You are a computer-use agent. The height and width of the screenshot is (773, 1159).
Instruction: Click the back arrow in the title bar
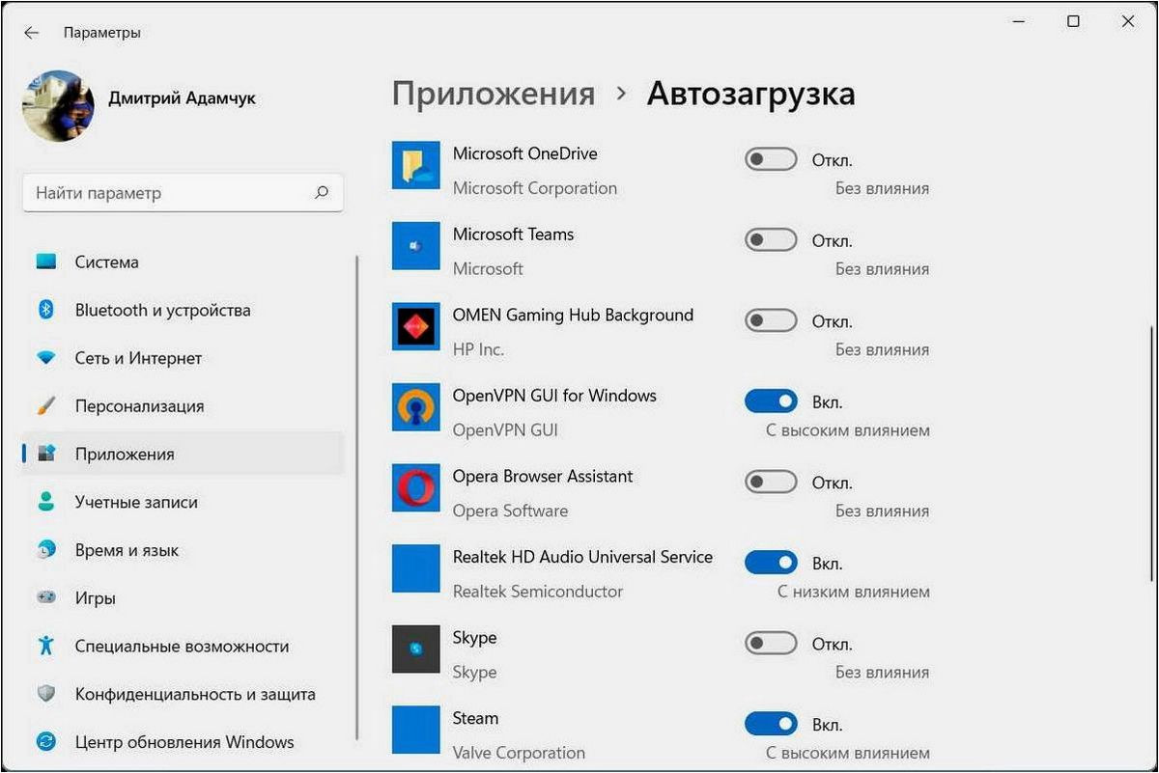(31, 33)
